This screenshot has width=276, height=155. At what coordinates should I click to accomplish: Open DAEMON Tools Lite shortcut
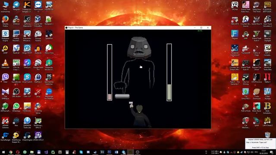pos(27,123)
